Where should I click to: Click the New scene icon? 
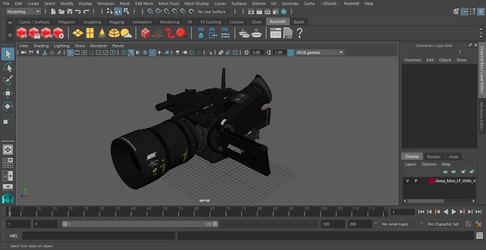point(53,12)
